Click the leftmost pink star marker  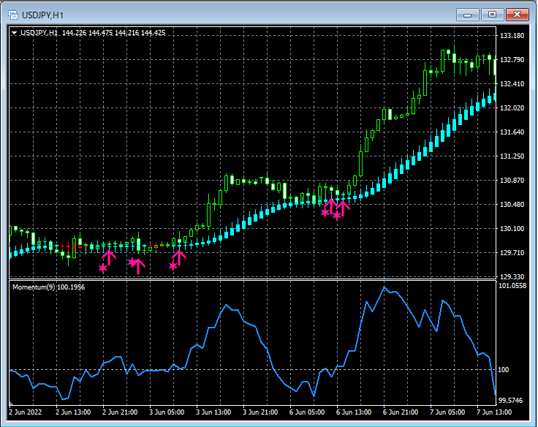[x=102, y=268]
